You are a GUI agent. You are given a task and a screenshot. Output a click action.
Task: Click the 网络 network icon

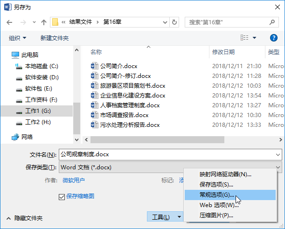15,137
